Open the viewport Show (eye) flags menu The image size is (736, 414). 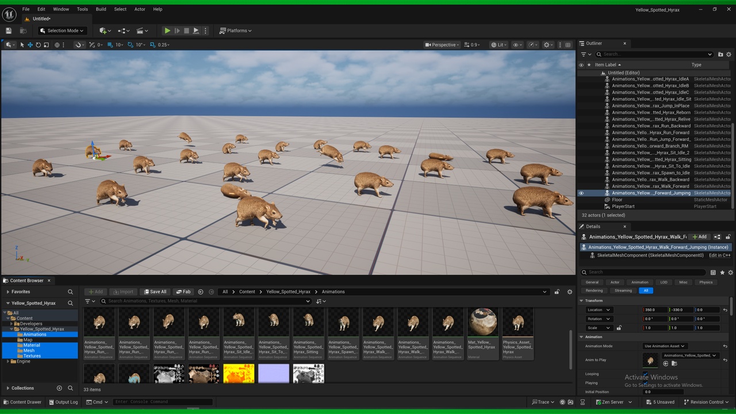tap(517, 45)
